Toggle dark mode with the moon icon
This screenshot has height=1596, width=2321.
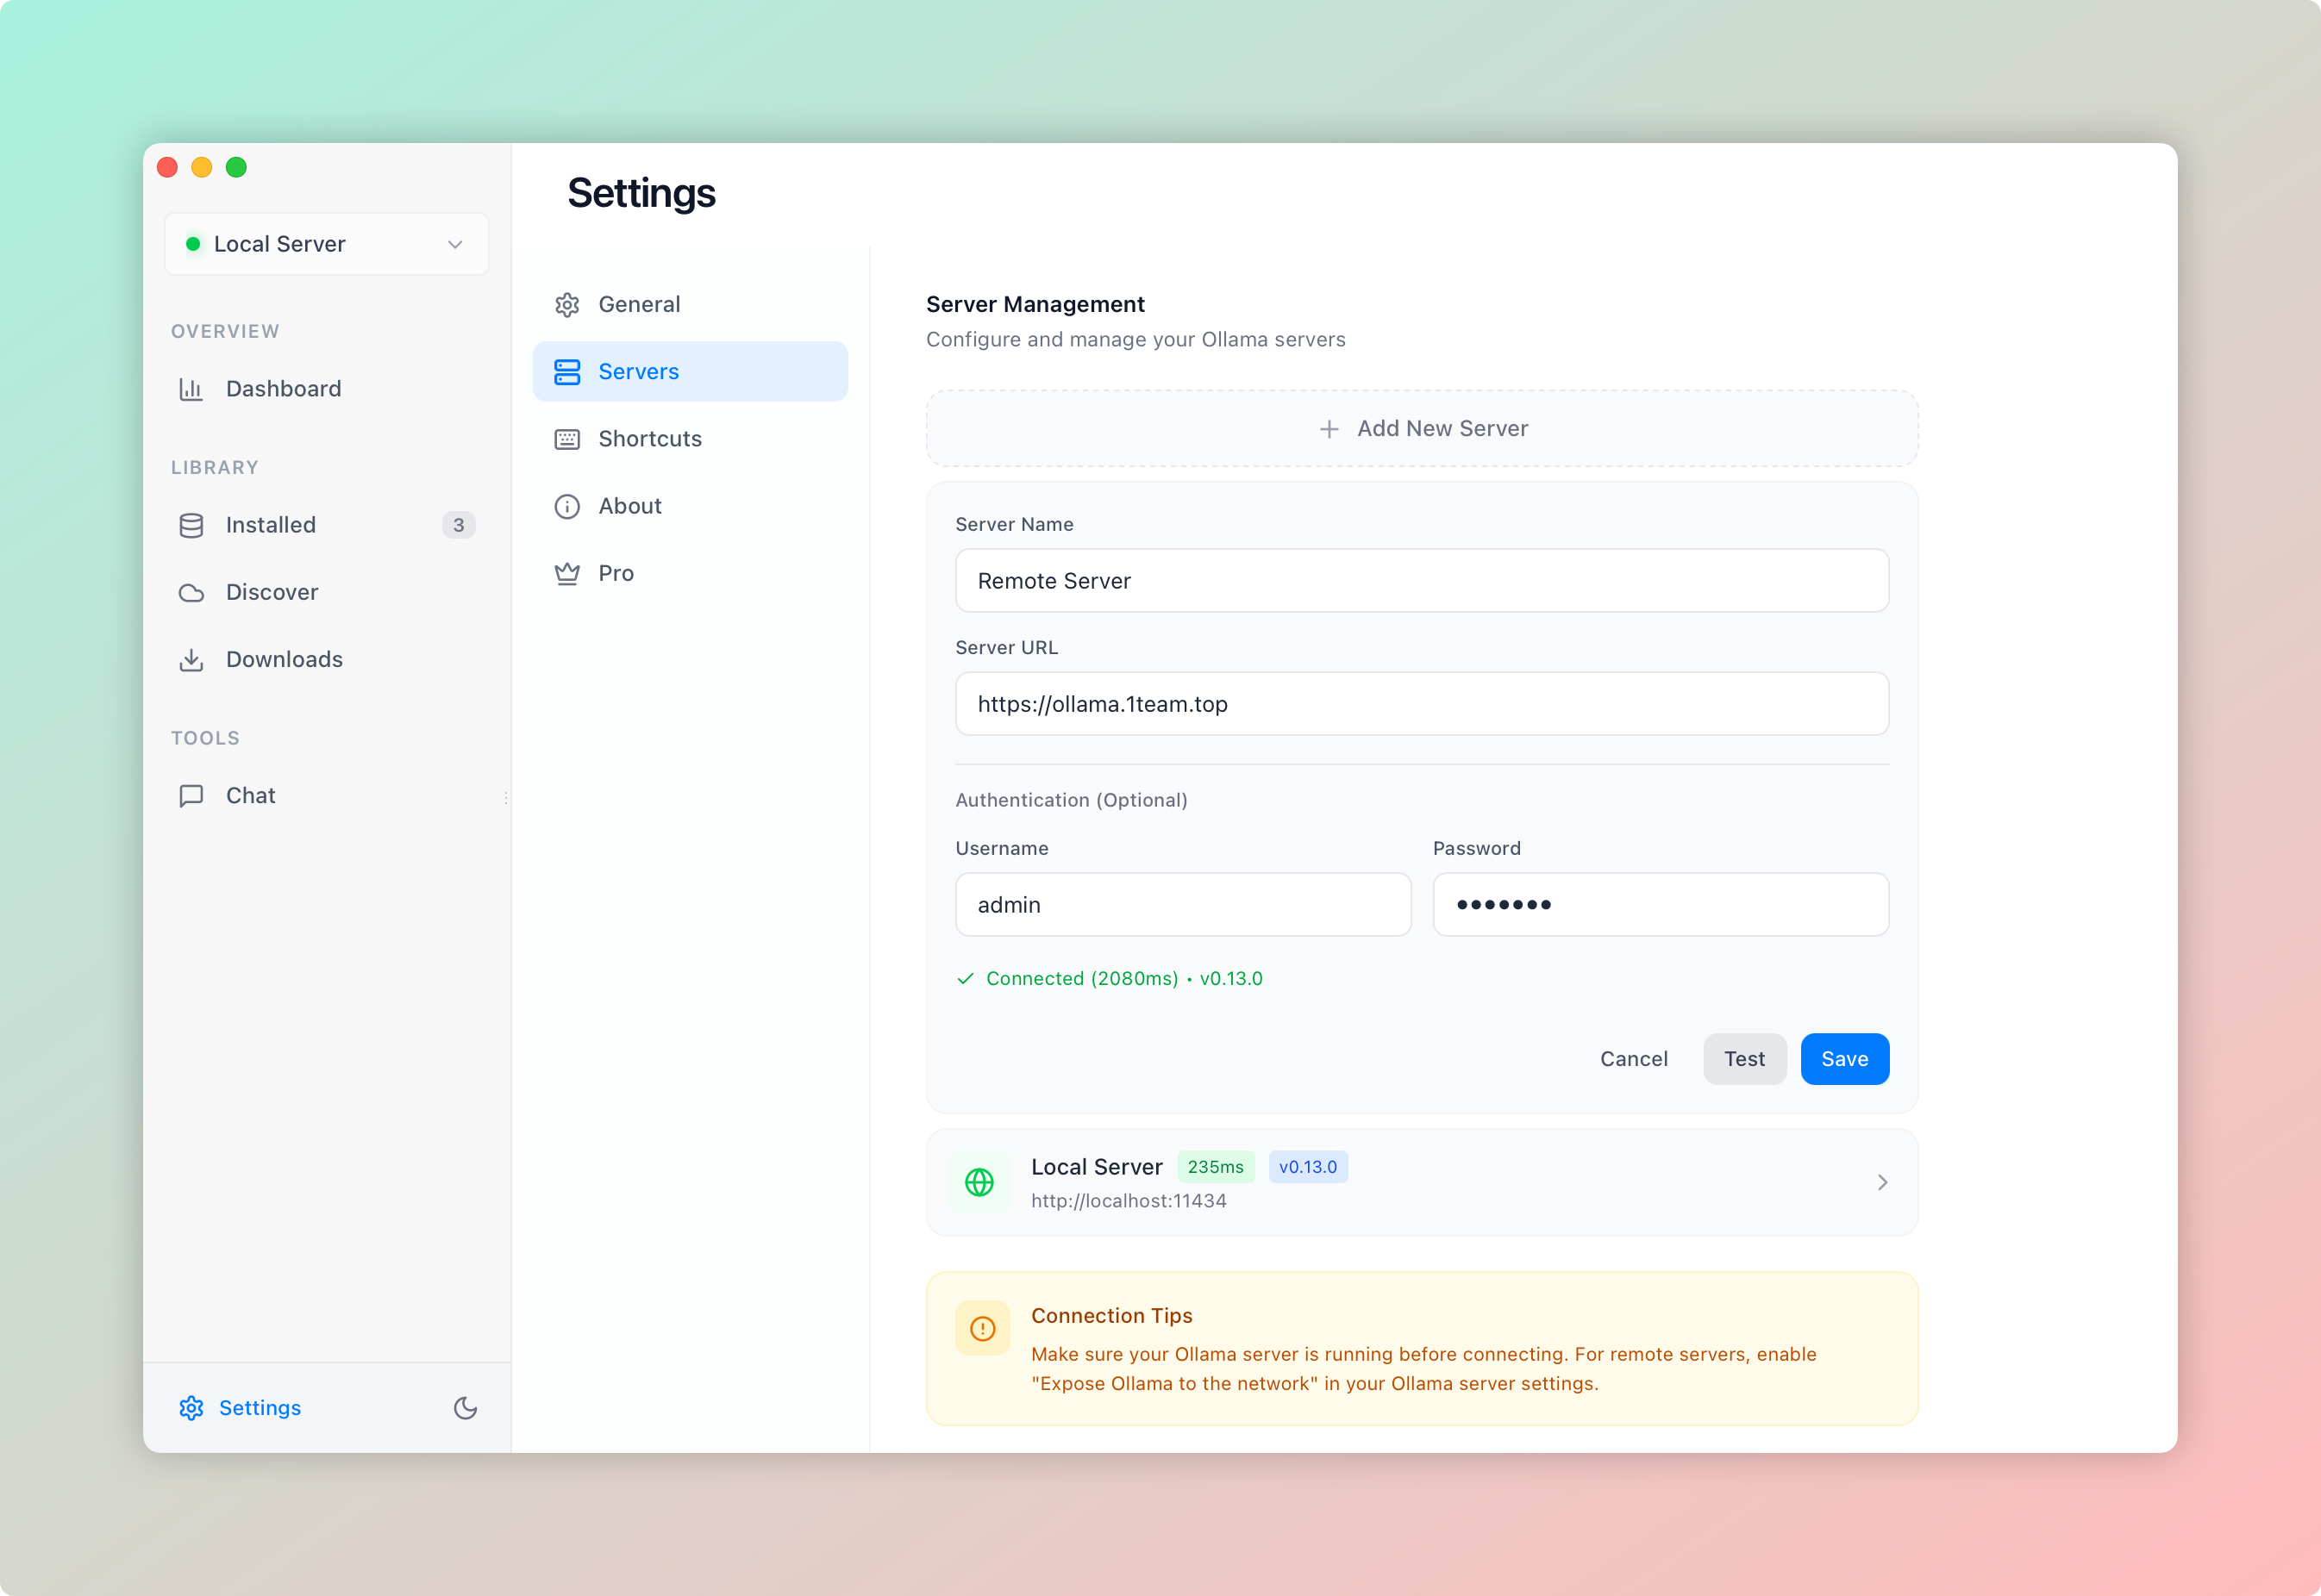pos(466,1407)
